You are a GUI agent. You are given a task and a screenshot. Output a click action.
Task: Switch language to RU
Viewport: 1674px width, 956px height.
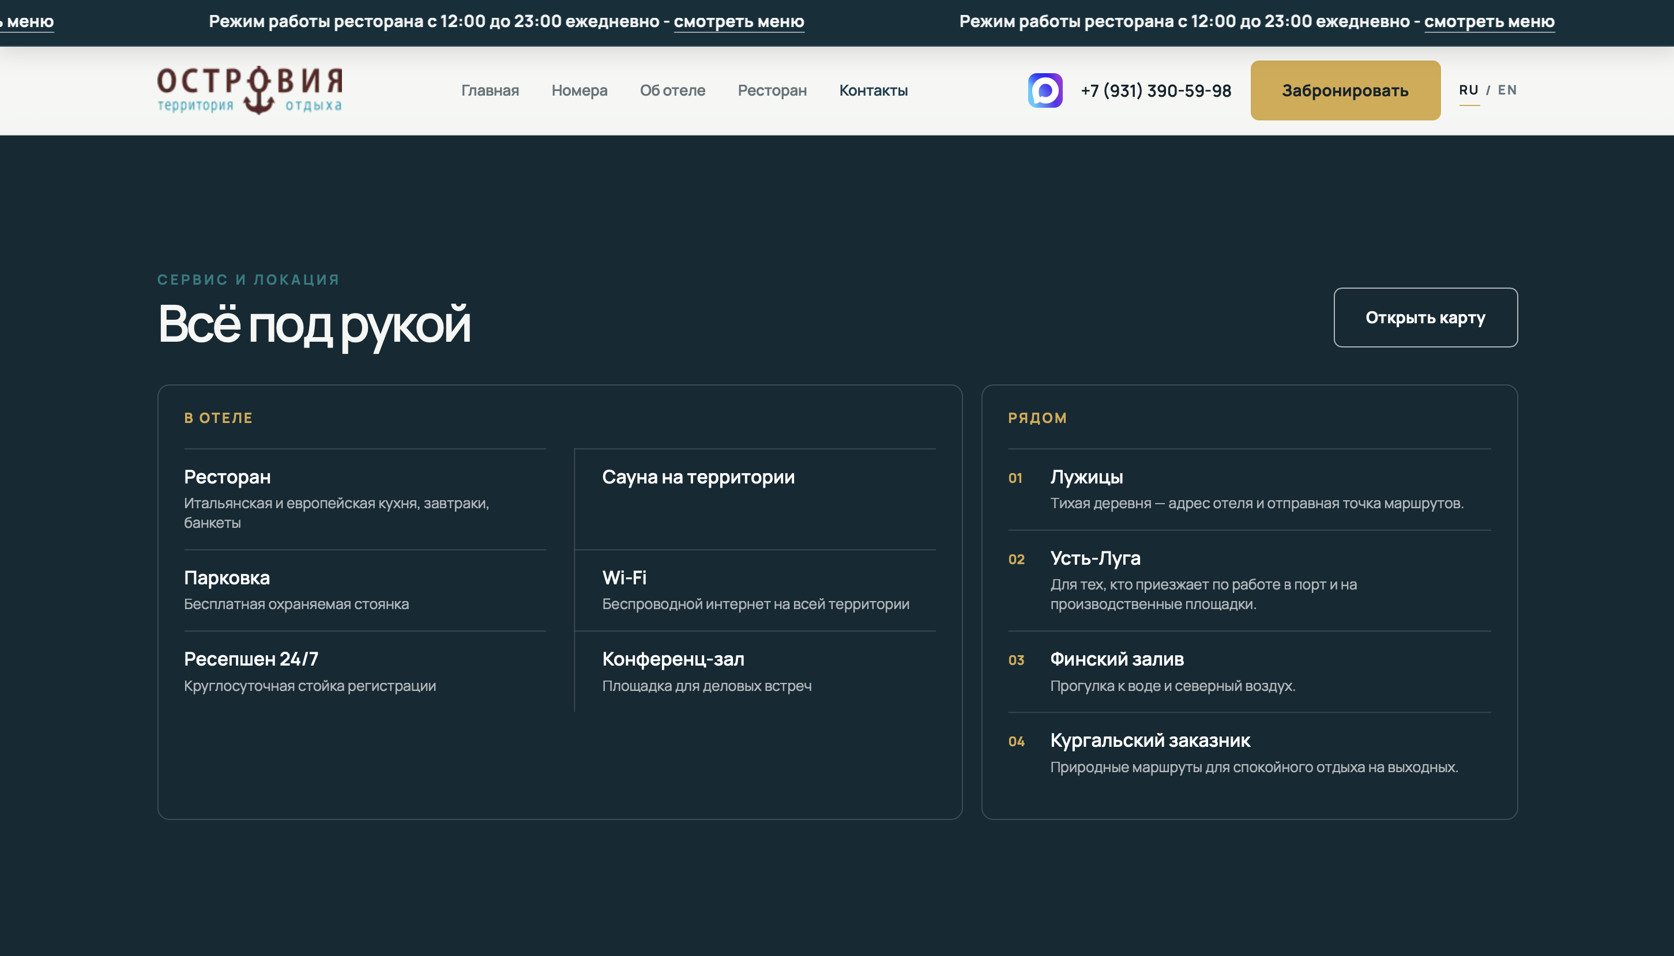[x=1469, y=90]
